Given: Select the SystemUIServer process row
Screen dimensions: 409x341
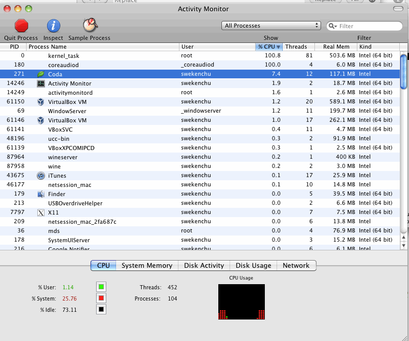Looking at the screenshot, I should (200, 240).
